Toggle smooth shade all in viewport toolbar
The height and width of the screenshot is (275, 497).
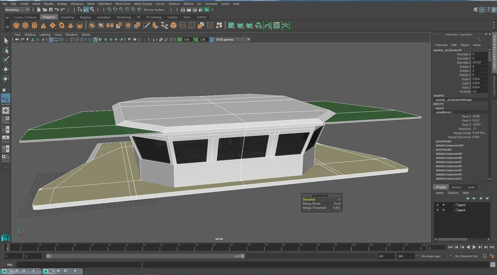(96, 40)
